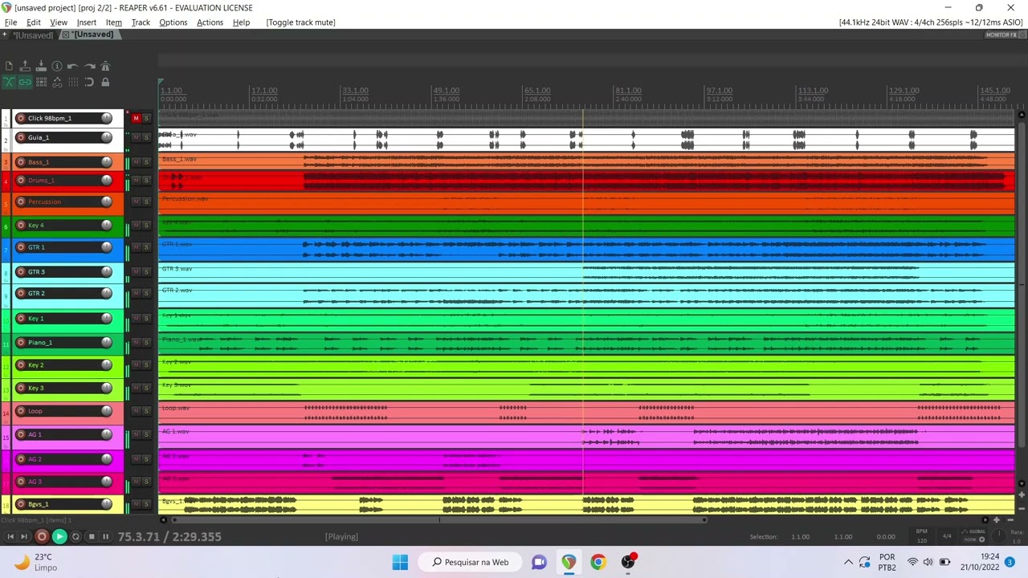This screenshot has height=578, width=1028.
Task: Click the audio device info at top right
Action: pos(931,22)
